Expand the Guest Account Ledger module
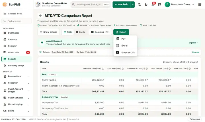Image resolution: width=205 pixels, height=122 pixels. 17,90
